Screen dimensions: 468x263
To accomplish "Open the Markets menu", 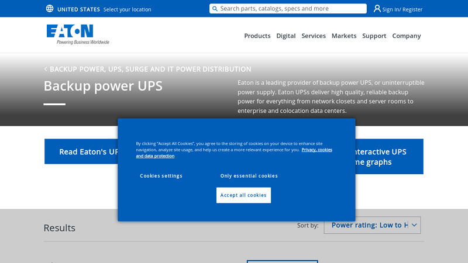I will [x=344, y=36].
